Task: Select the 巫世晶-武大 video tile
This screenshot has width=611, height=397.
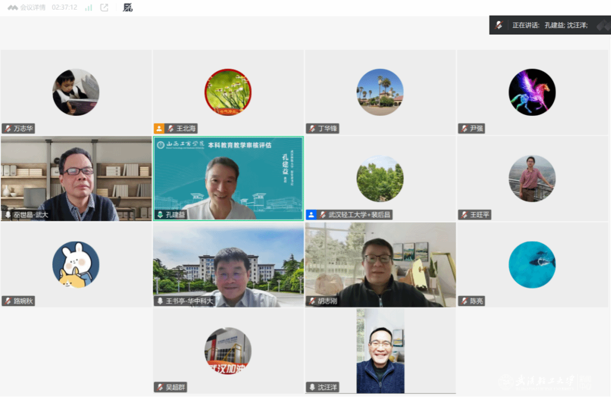Action: point(76,178)
